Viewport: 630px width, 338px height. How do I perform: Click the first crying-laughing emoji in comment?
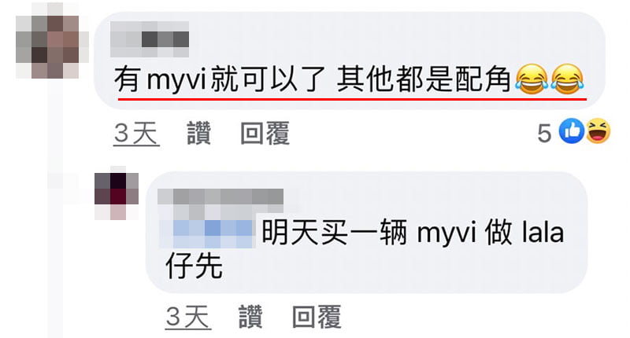click(x=532, y=80)
